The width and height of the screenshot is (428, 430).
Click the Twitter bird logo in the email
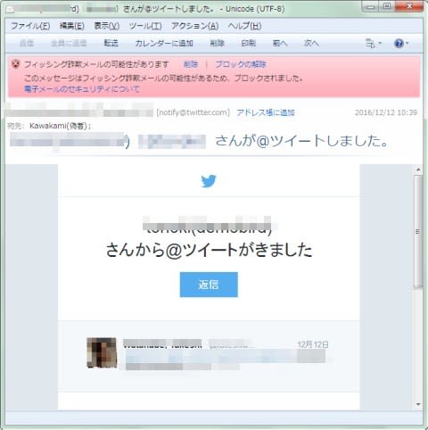pyautogui.click(x=209, y=181)
